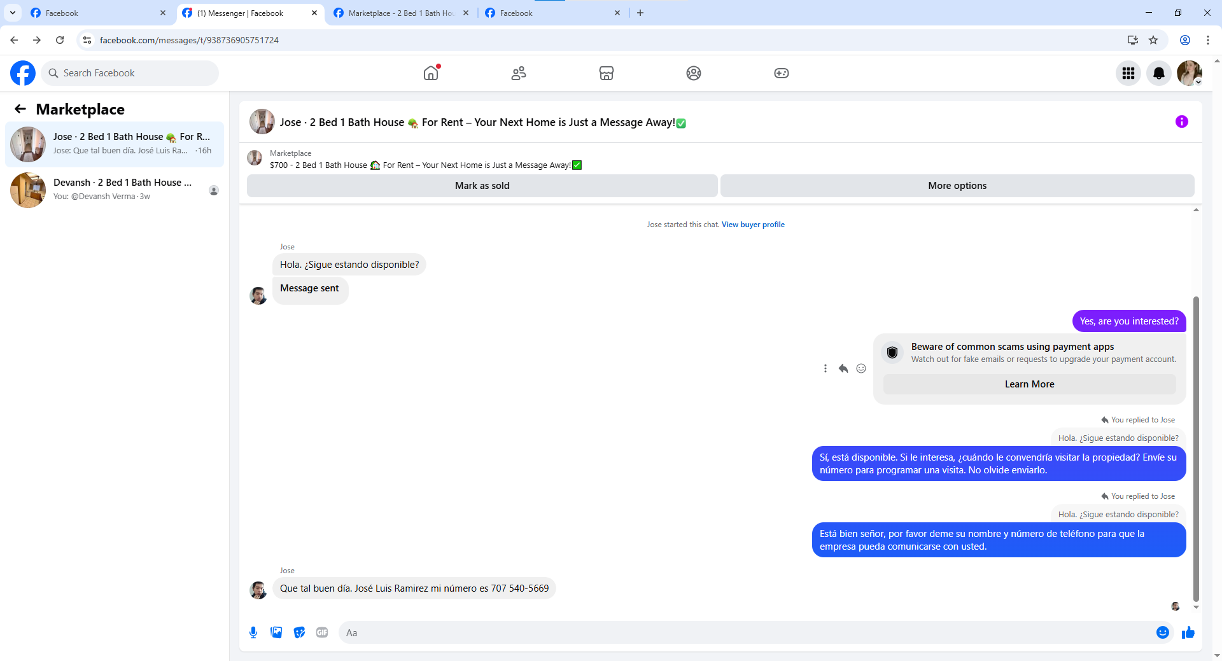Go forward in browser history
The height and width of the screenshot is (661, 1222).
(37, 40)
